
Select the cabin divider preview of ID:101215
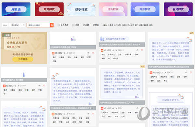point(73,39)
